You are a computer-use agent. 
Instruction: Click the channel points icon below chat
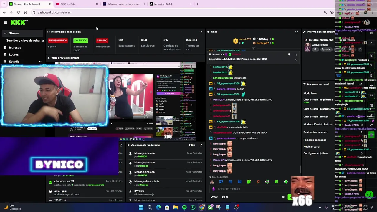coord(214,197)
